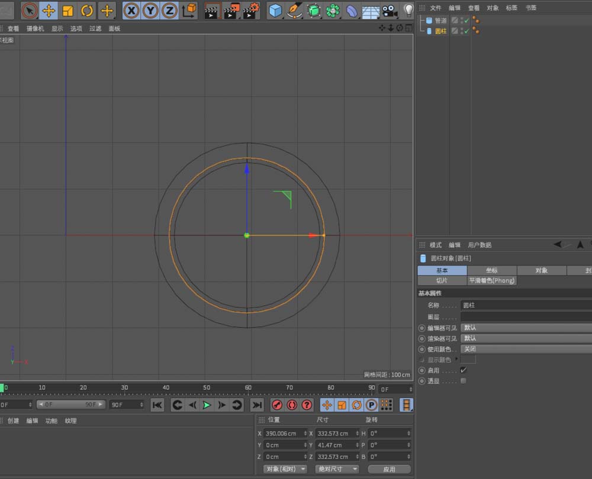Click the cube primitive icon
This screenshot has width=592, height=479.
[x=275, y=10]
